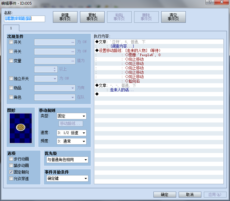Open the 独立开关 letter dropdown
Screen dimensions: 230x201
pos(46,79)
